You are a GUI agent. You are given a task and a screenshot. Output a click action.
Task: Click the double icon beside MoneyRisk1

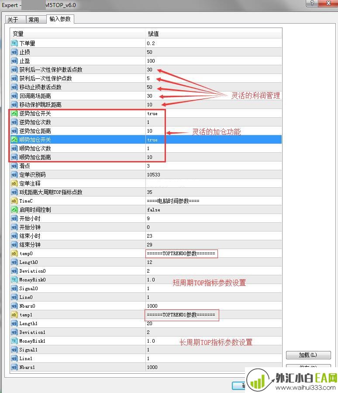14,341
